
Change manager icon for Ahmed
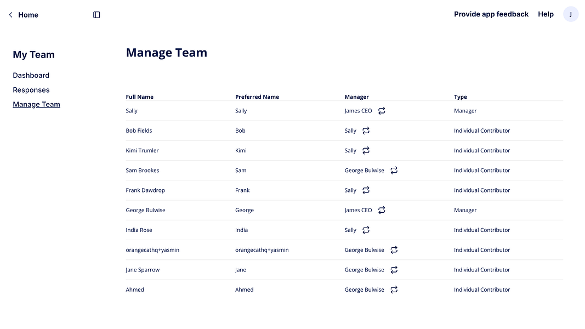coord(394,290)
